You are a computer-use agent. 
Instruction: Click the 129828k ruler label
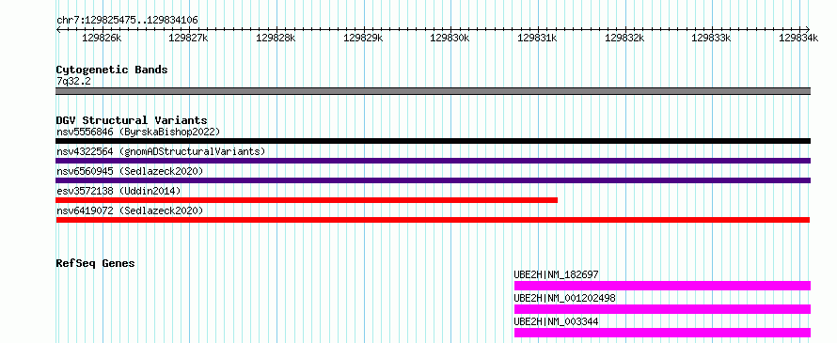pyautogui.click(x=276, y=38)
